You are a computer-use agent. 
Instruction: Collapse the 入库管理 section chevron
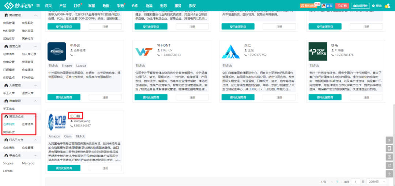(x=35, y=85)
